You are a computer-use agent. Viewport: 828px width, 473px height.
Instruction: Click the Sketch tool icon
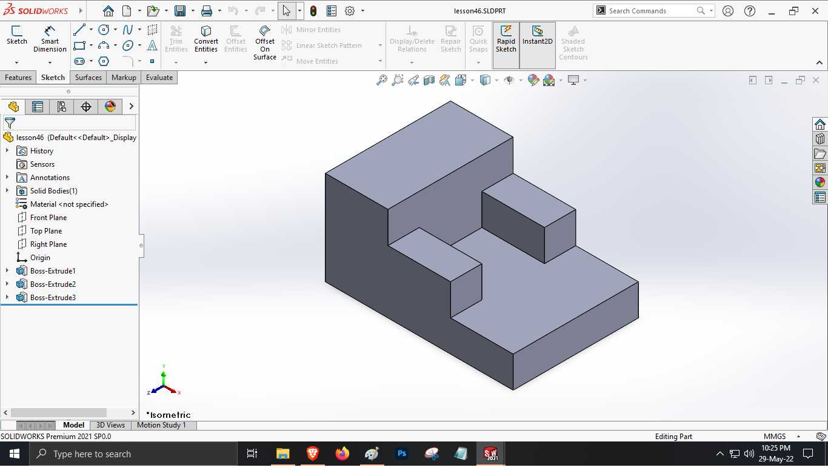pos(17,35)
